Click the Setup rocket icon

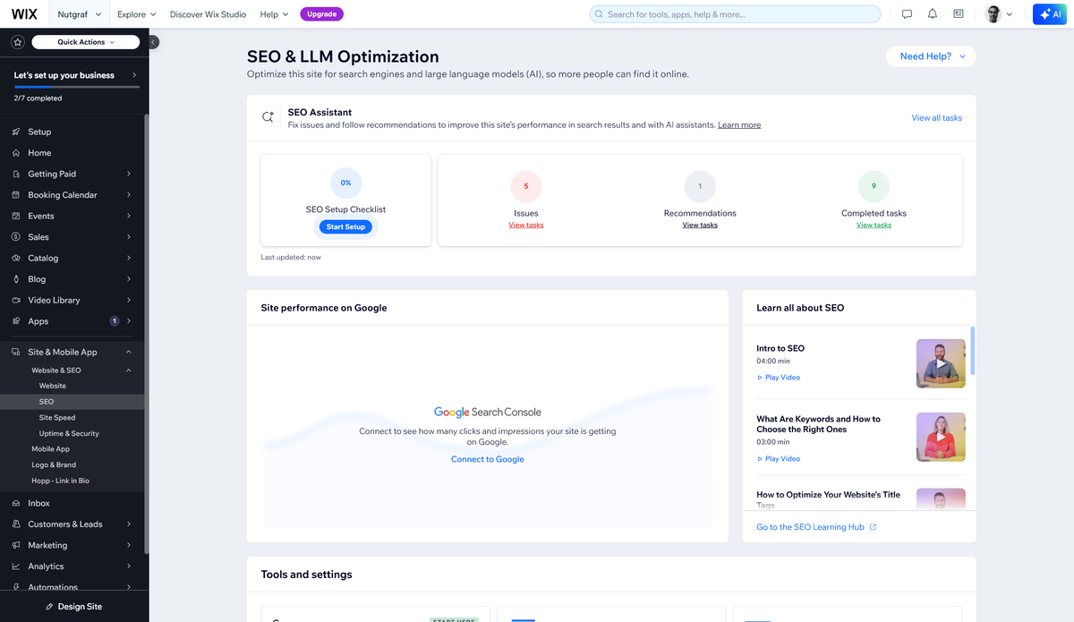pyautogui.click(x=16, y=132)
